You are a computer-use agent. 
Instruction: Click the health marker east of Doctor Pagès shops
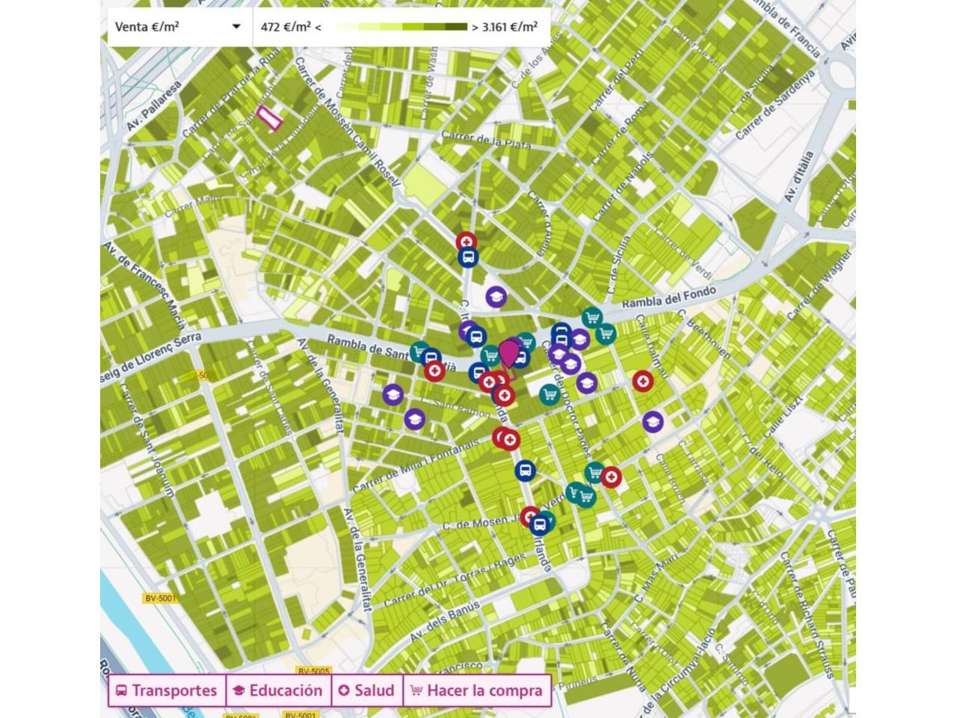tap(611, 477)
